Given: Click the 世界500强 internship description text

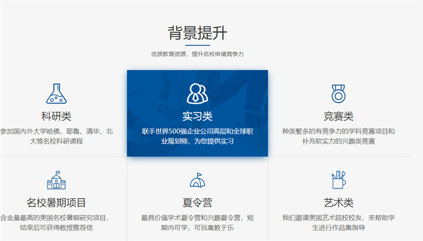Looking at the screenshot, I should [197, 136].
